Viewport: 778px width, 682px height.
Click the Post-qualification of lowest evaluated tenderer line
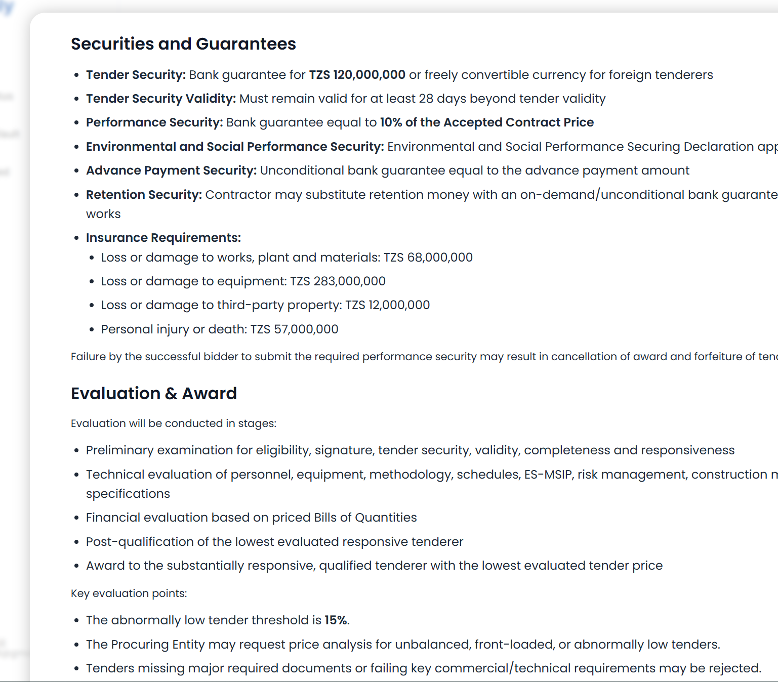(x=275, y=542)
